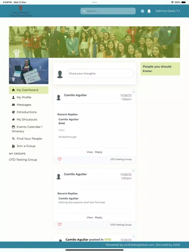Viewport: 189px width, 252px height.
Task: Open the group banner photo
Action: pos(94,42)
